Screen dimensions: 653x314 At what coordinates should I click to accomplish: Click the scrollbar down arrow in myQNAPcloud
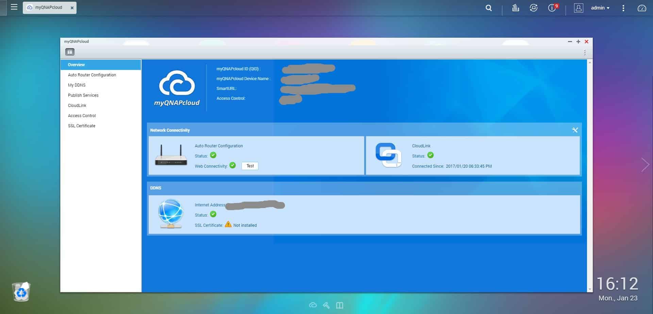(590, 289)
